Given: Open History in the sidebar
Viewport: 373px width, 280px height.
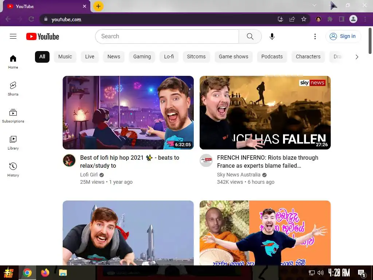Looking at the screenshot, I should coord(13,170).
